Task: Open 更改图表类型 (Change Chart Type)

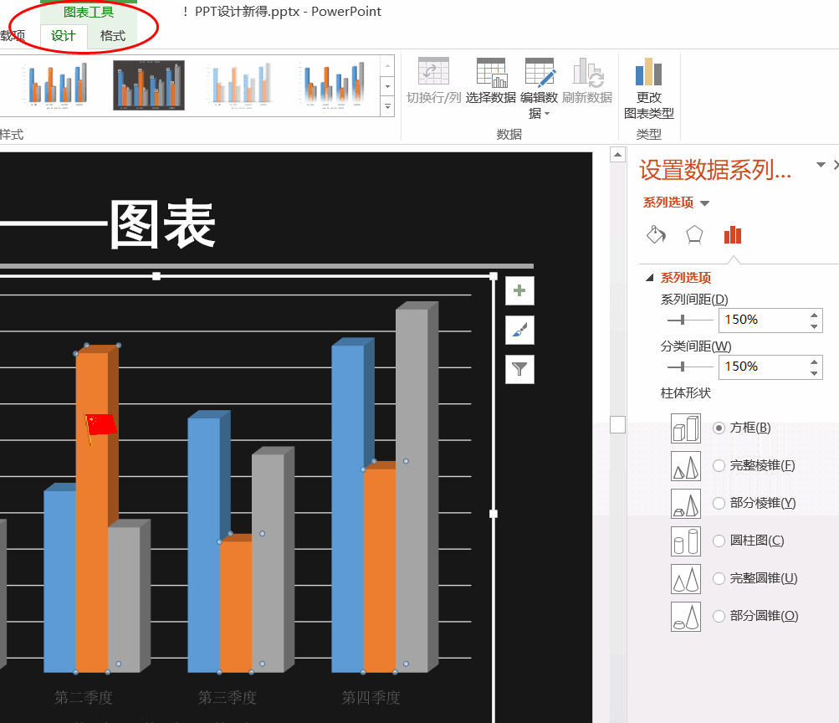Action: (648, 89)
